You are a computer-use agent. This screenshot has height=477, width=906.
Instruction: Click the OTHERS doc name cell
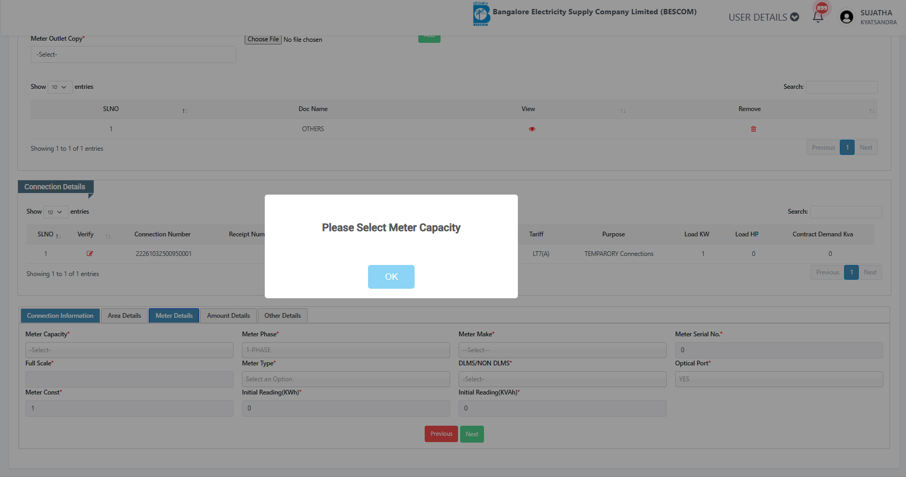click(313, 129)
